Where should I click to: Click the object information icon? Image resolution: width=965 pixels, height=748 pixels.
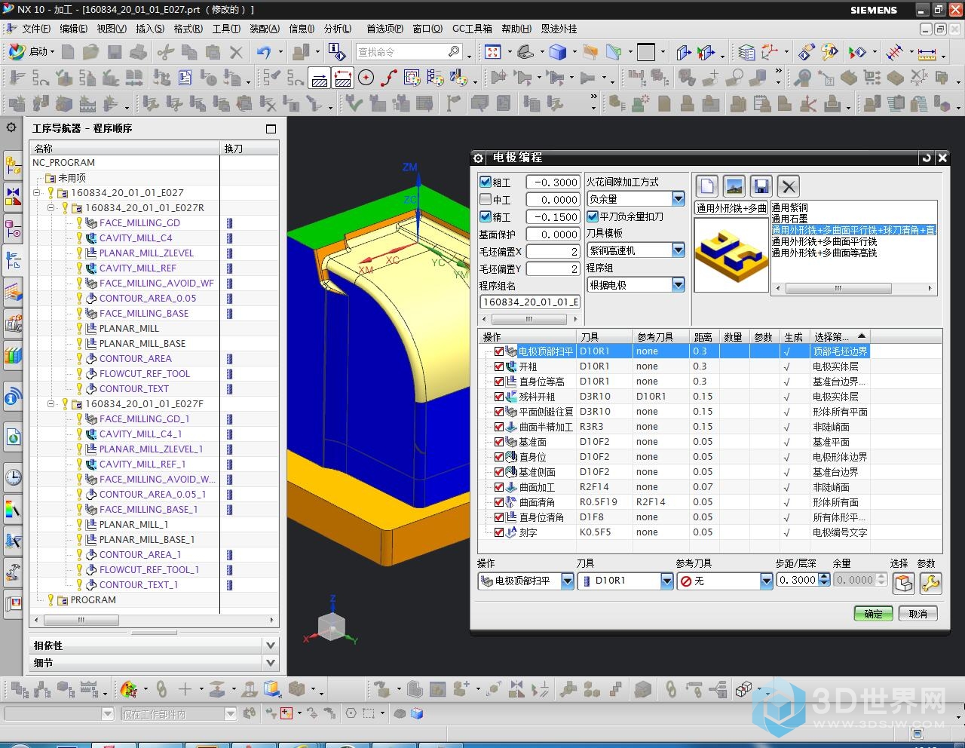tap(338, 52)
